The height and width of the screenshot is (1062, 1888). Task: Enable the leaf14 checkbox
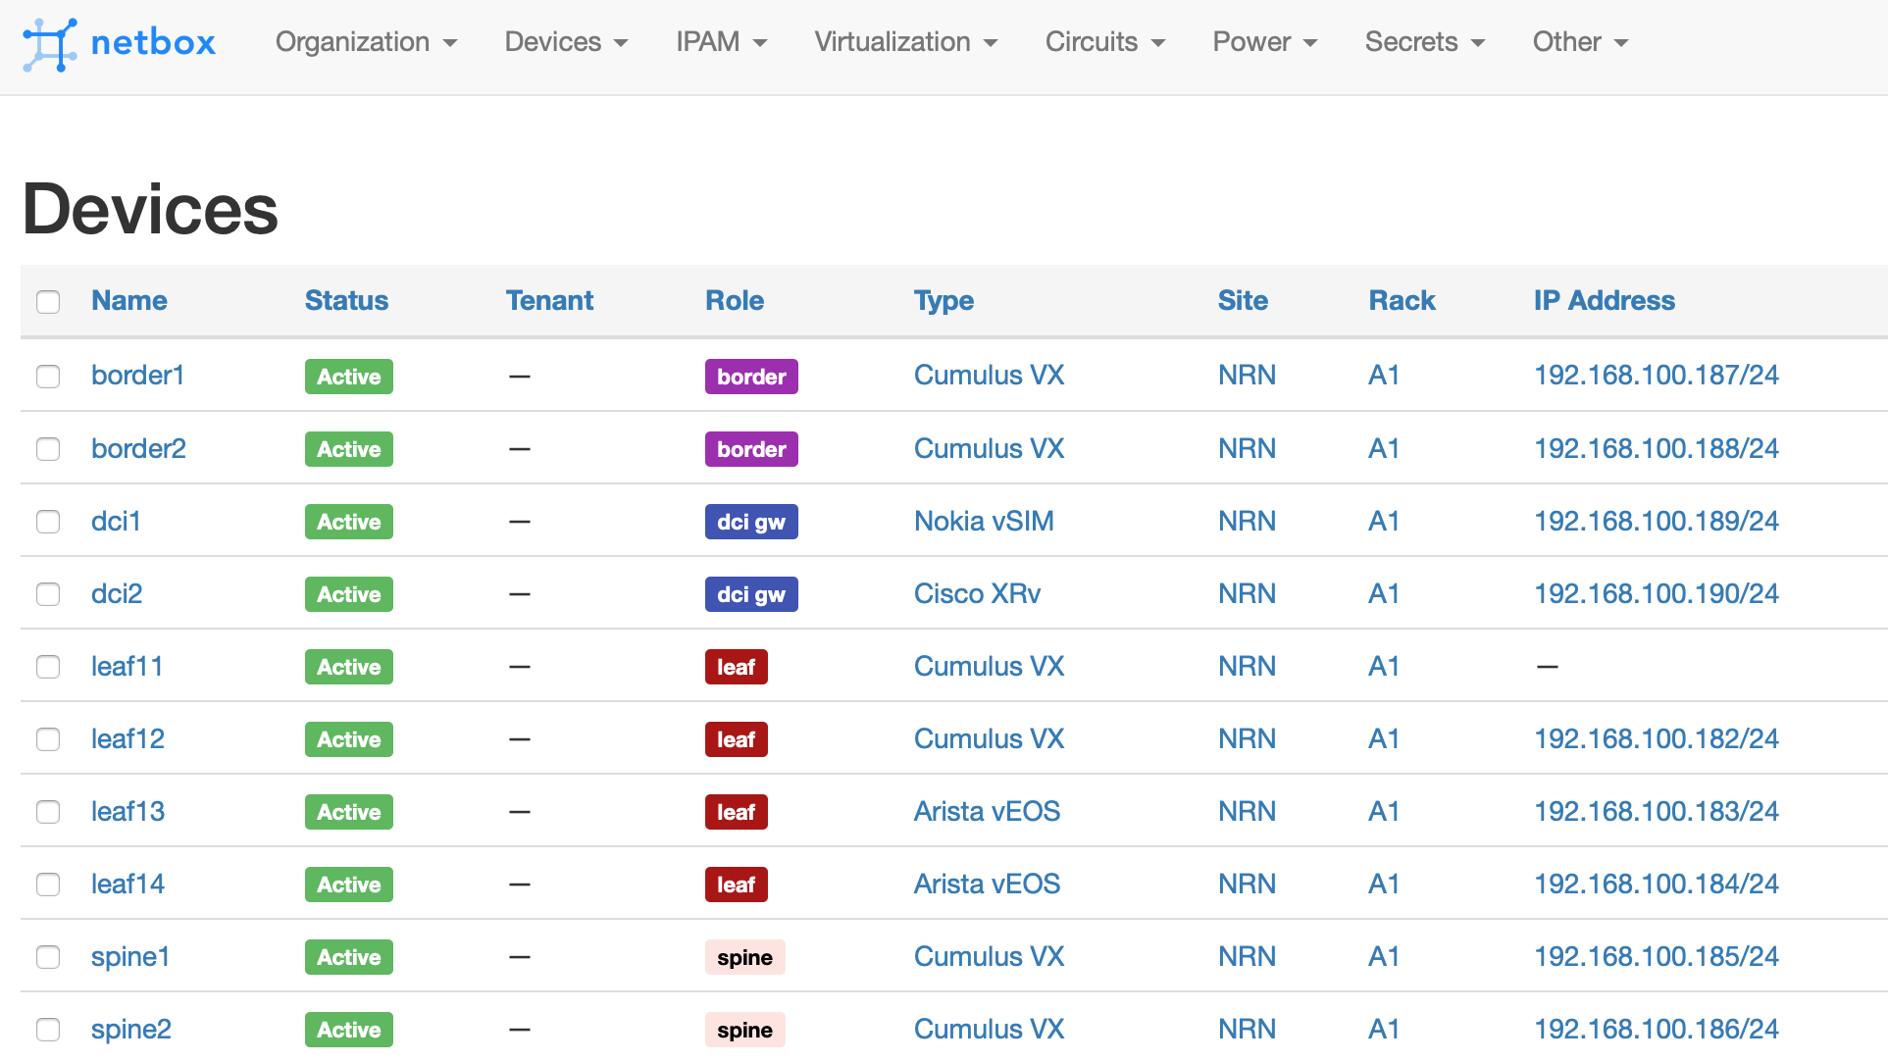click(48, 884)
